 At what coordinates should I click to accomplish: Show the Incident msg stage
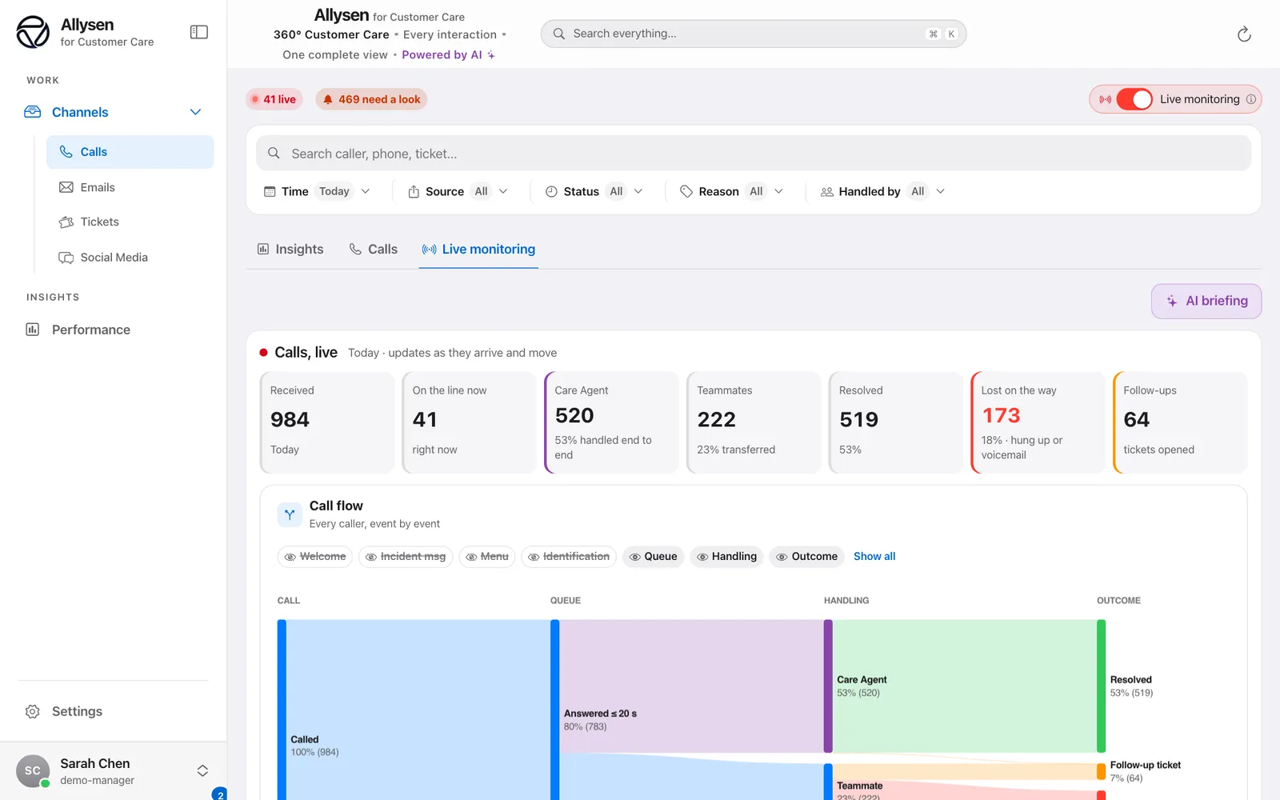coord(406,557)
